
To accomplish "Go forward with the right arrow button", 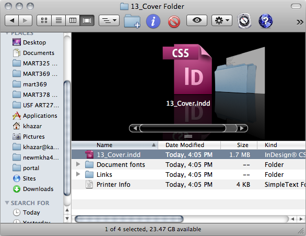I will point(26,20).
